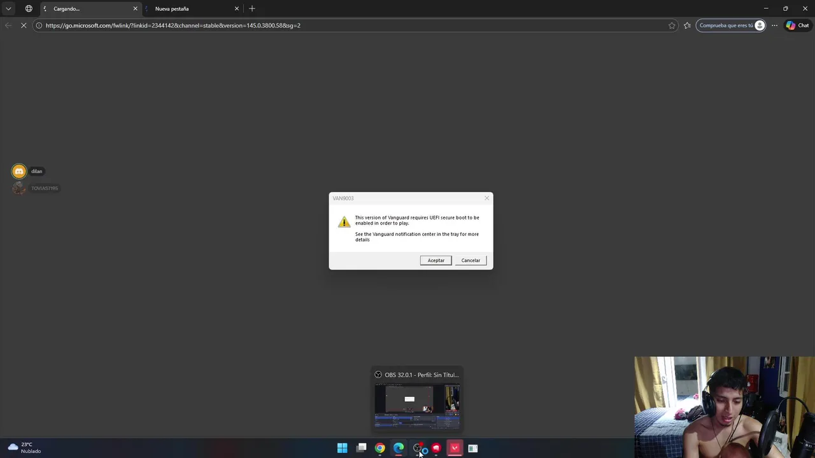
Task: Open the Edge workspaces globe icon
Action: pyautogui.click(x=29, y=9)
